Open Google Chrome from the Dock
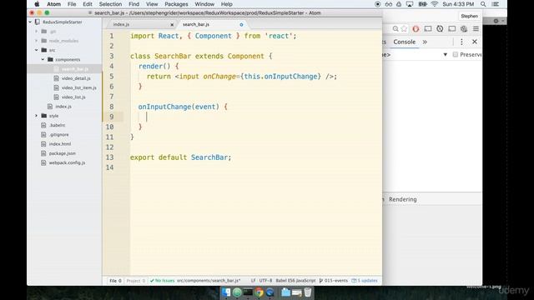This screenshot has width=534, height=300. 259,292
